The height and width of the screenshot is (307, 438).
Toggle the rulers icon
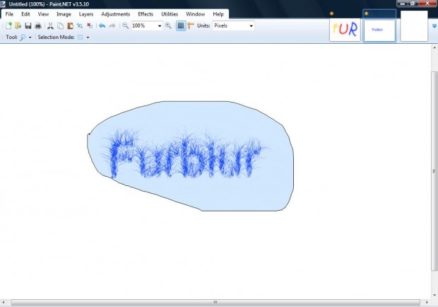point(191,25)
